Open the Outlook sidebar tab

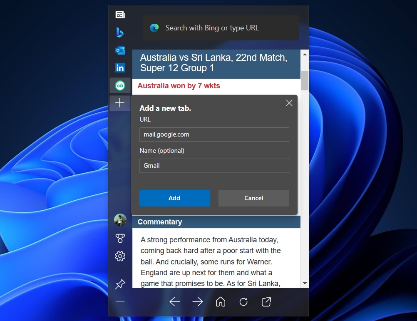120,50
